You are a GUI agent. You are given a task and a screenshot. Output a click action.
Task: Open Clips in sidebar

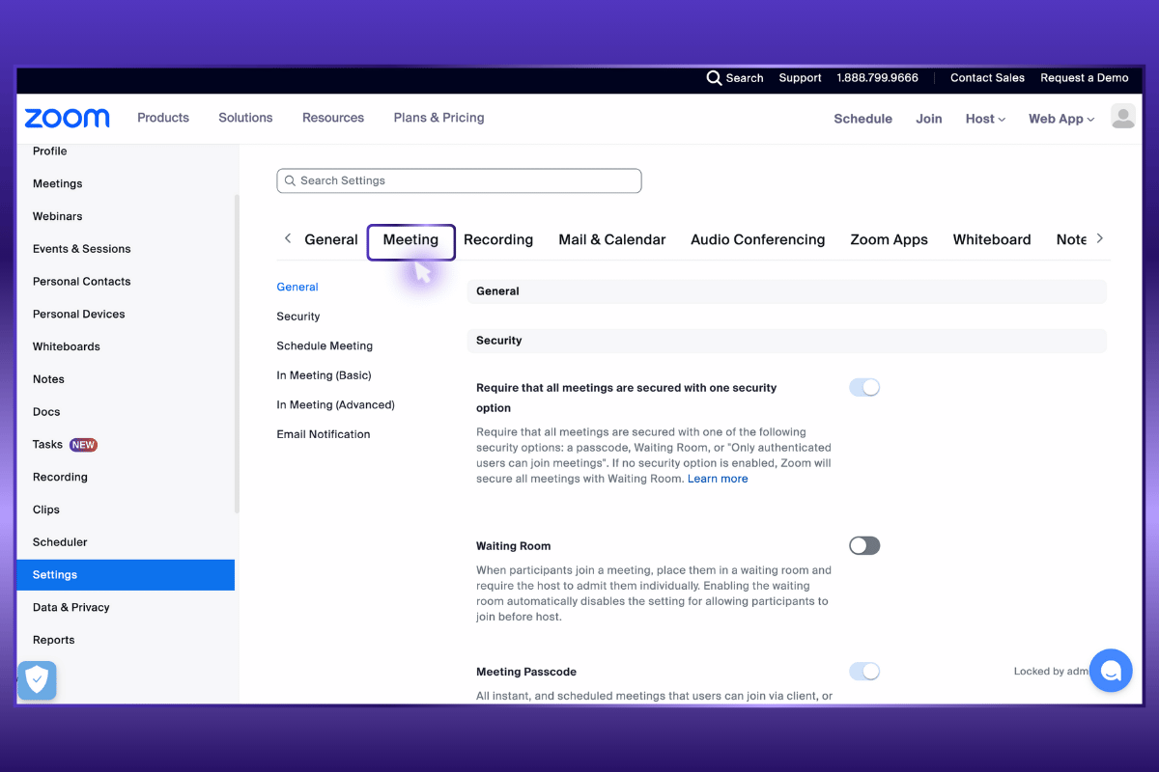[x=46, y=510]
